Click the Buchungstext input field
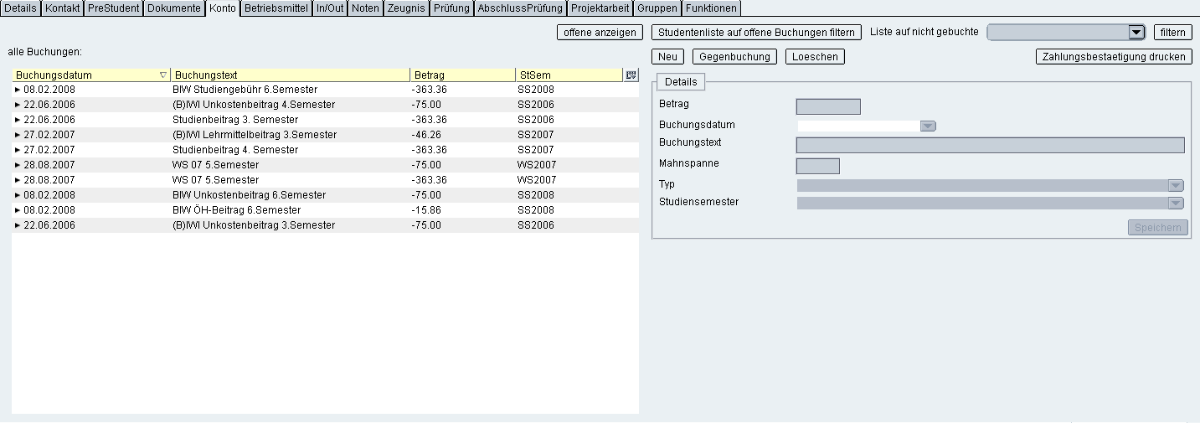This screenshot has height=423, width=1200. [990, 145]
